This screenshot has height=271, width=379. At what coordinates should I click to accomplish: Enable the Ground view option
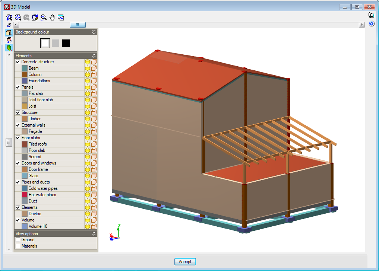pyautogui.click(x=18, y=240)
